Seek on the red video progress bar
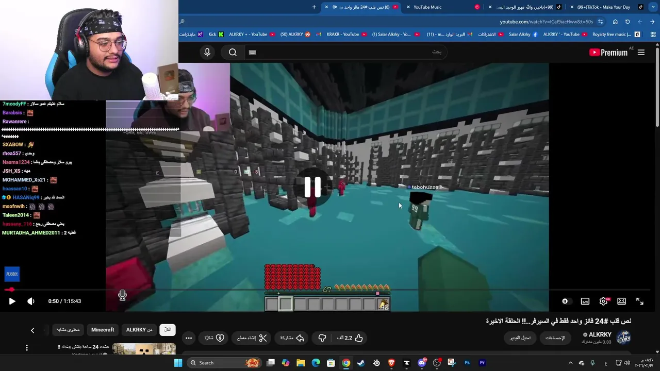Image resolution: width=660 pixels, height=371 pixels. 330,290
